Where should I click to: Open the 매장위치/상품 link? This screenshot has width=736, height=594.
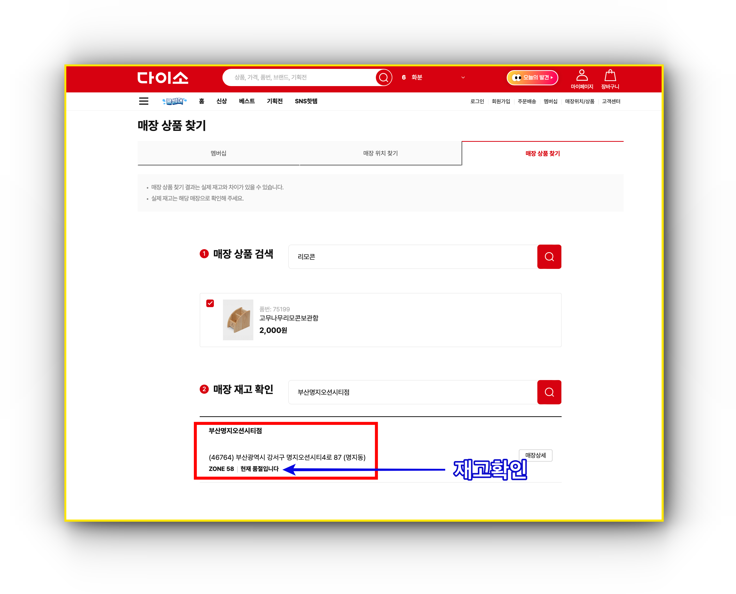tap(580, 101)
